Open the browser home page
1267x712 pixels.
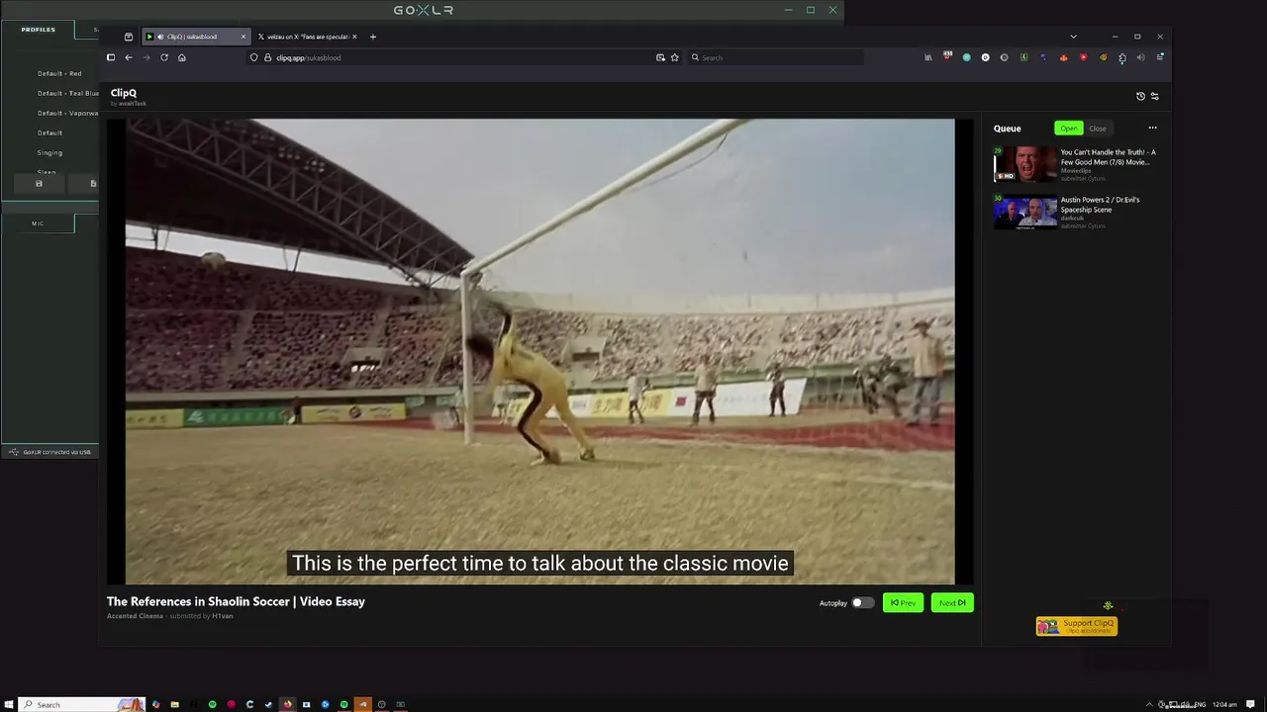click(x=182, y=57)
